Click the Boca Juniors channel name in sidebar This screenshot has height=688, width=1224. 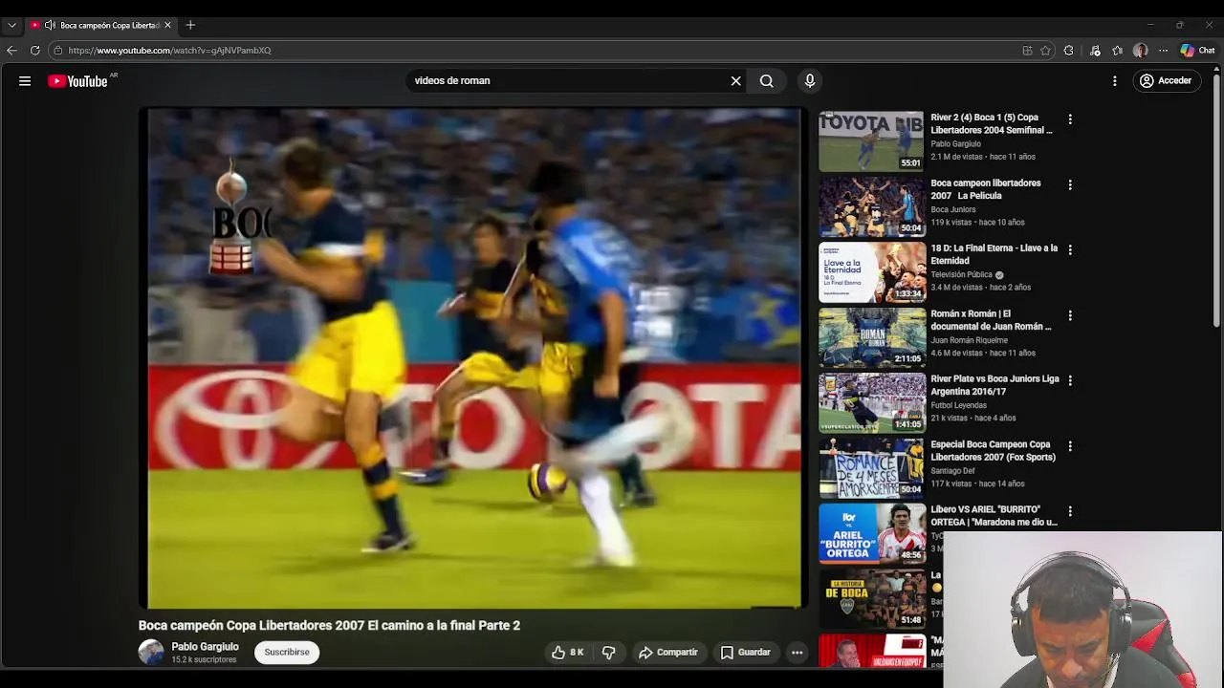[953, 209]
